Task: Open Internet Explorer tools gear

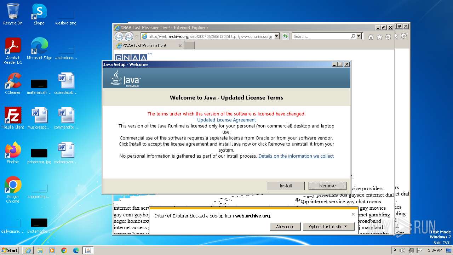Action: (388, 37)
